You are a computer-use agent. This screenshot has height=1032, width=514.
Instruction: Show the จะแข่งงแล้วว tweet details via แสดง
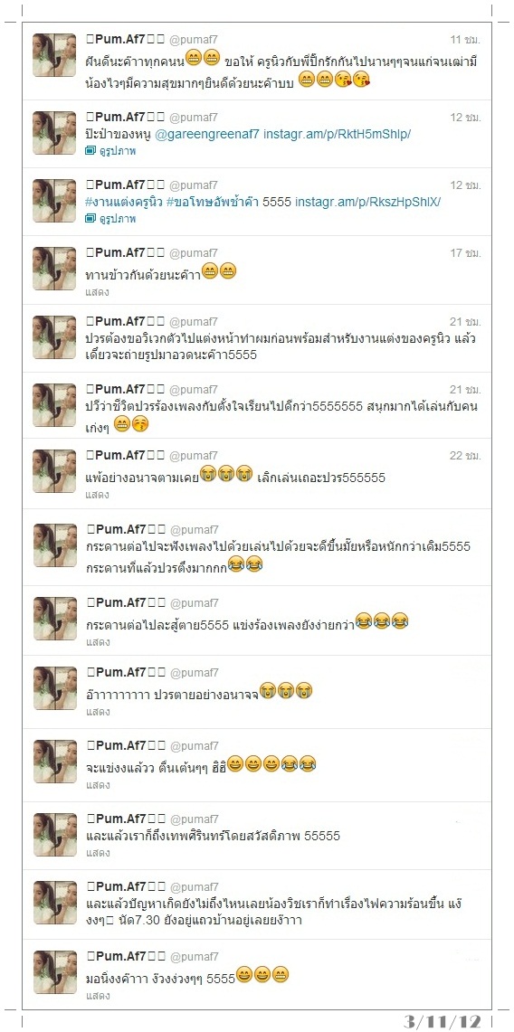tap(98, 784)
